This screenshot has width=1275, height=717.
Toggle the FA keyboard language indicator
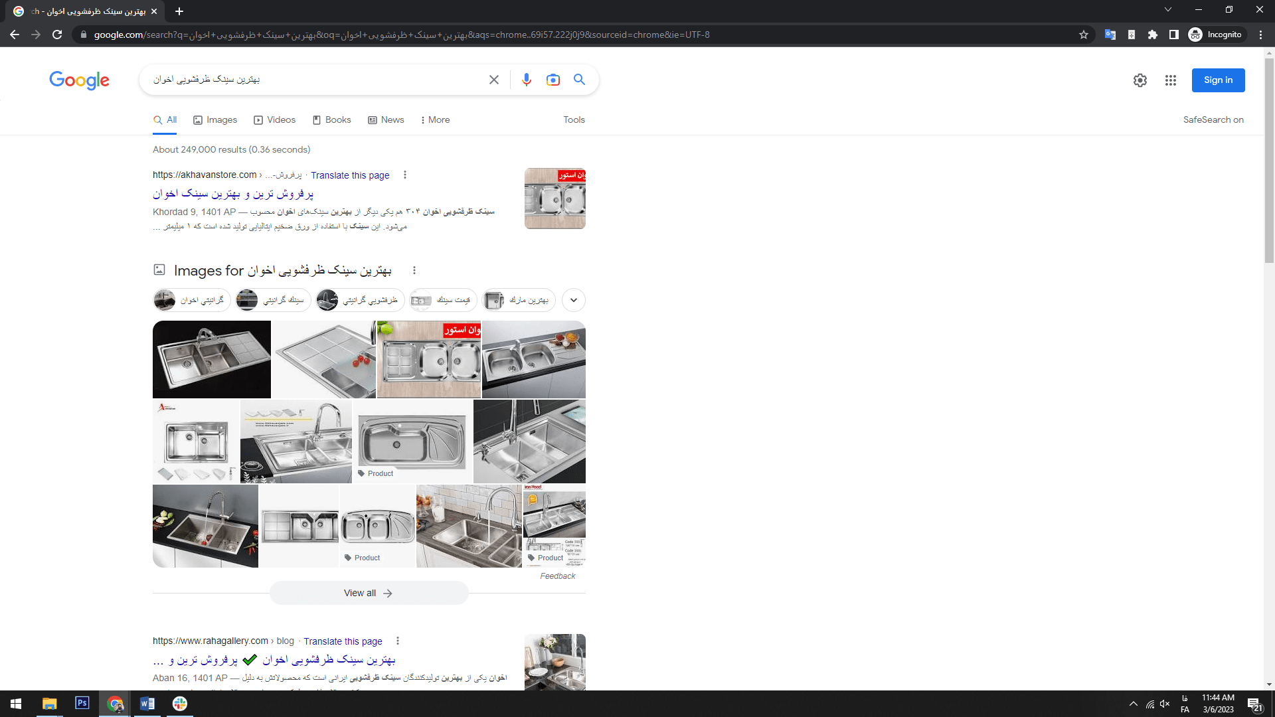[1185, 704]
